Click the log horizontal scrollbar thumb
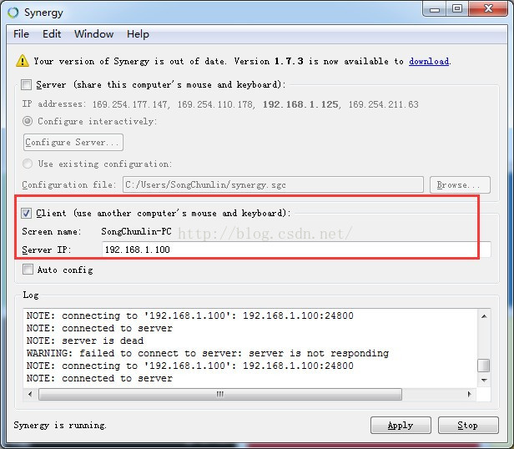 click(x=220, y=394)
